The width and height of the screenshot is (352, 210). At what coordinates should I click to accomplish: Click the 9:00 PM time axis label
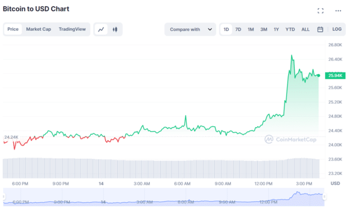coord(61,184)
